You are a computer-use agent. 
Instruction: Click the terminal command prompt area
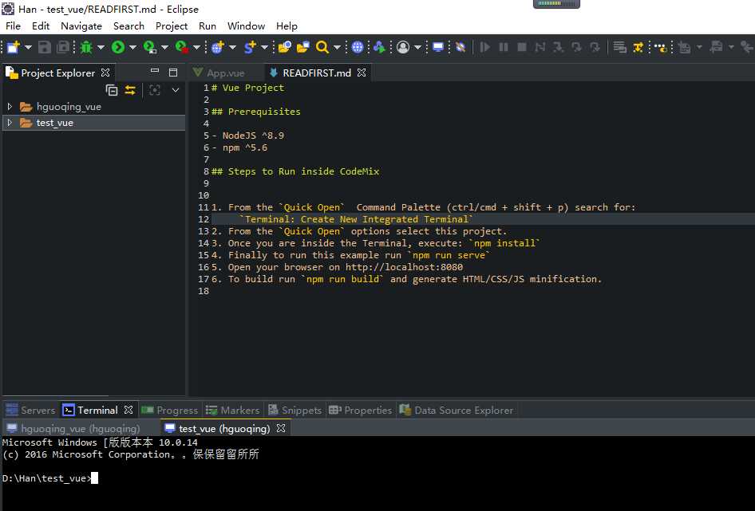(94, 478)
